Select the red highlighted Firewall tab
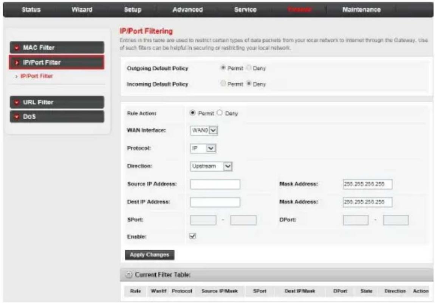 coord(300,10)
